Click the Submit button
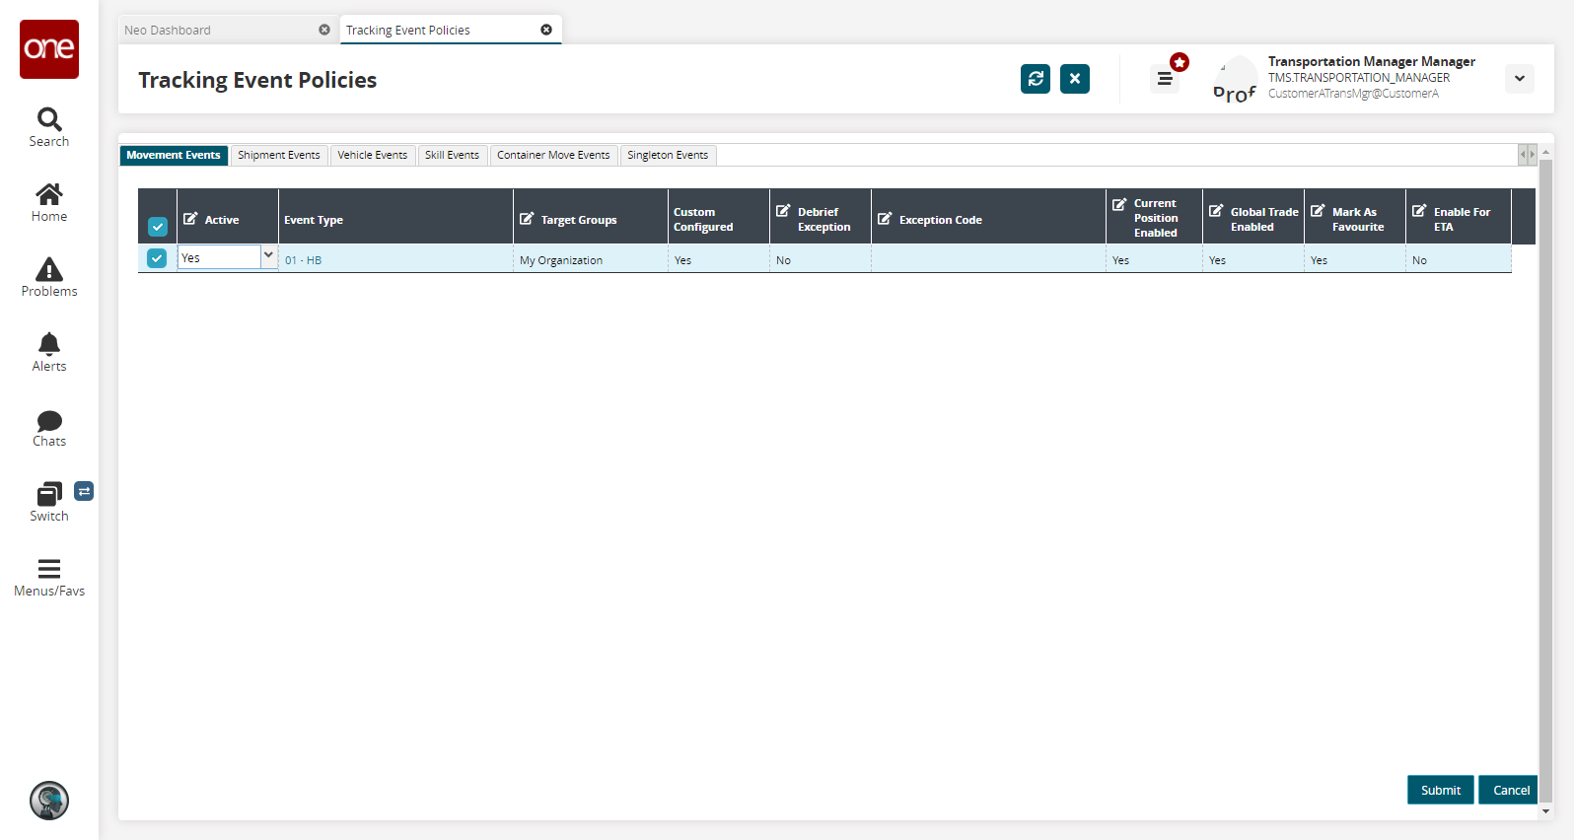Screen dimensions: 1574x840 1441,790
